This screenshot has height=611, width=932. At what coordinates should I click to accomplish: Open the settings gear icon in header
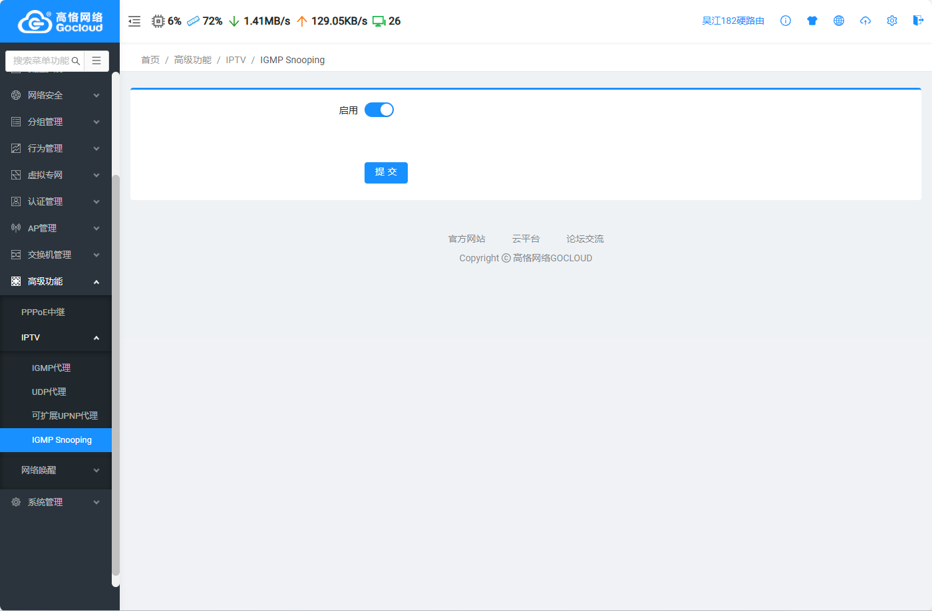(x=892, y=21)
